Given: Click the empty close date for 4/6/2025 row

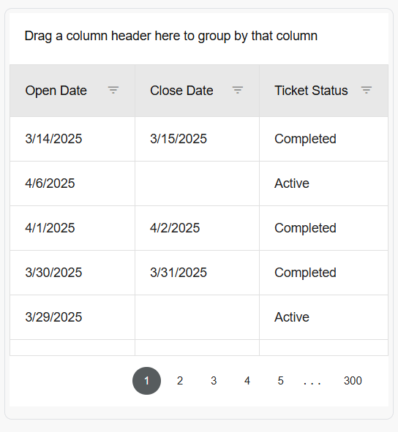Looking at the screenshot, I should (198, 183).
